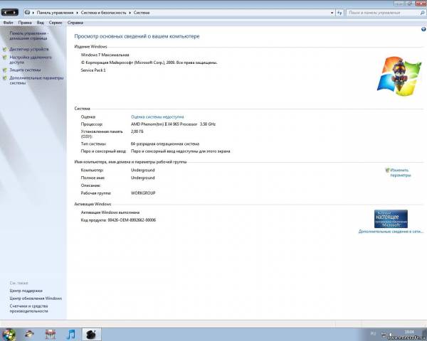Click the Windows logo image

point(399,76)
